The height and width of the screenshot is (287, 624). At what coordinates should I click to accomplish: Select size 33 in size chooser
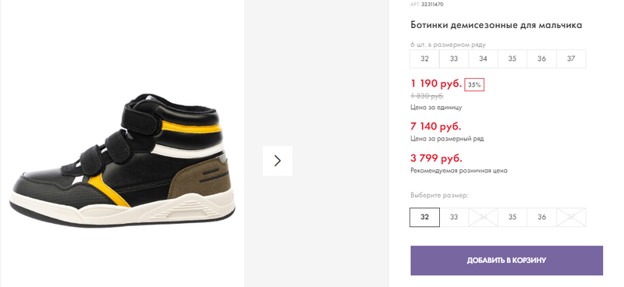click(x=454, y=217)
